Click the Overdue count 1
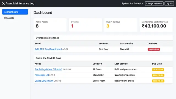 pos(72,26)
